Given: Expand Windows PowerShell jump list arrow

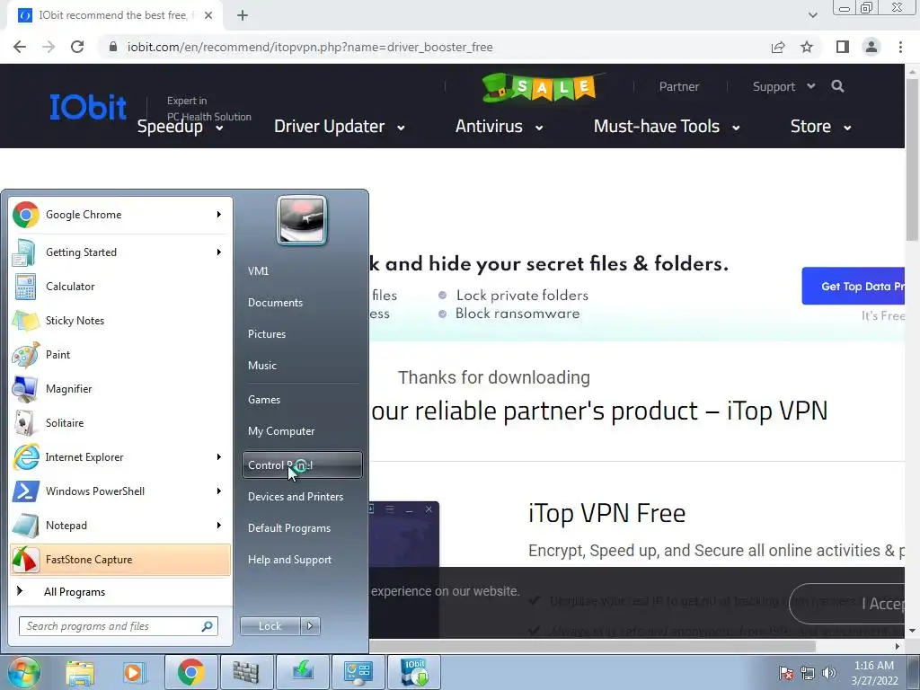Looking at the screenshot, I should point(219,491).
